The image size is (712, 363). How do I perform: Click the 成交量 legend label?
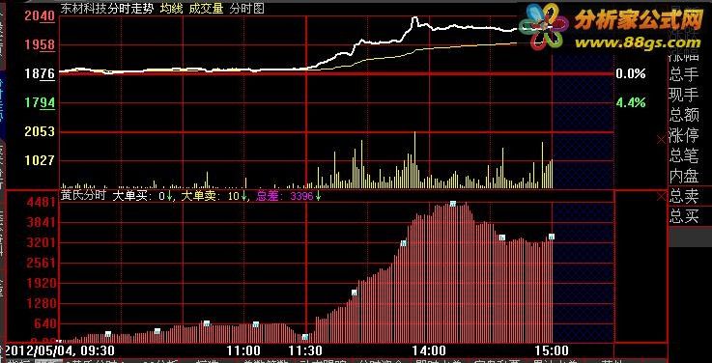pos(206,9)
